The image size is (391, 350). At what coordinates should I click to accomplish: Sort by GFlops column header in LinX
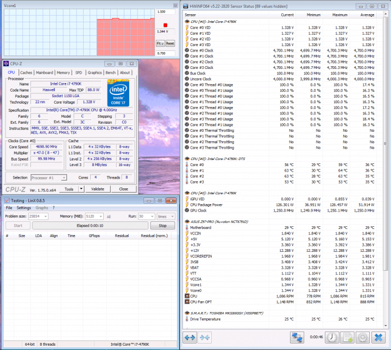(x=94, y=236)
